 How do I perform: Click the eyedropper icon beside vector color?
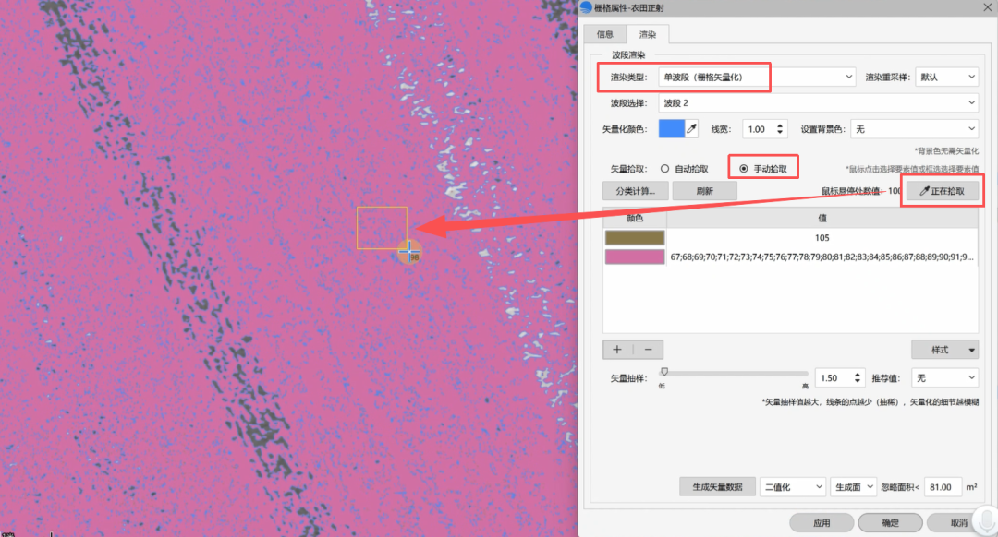pyautogui.click(x=692, y=129)
